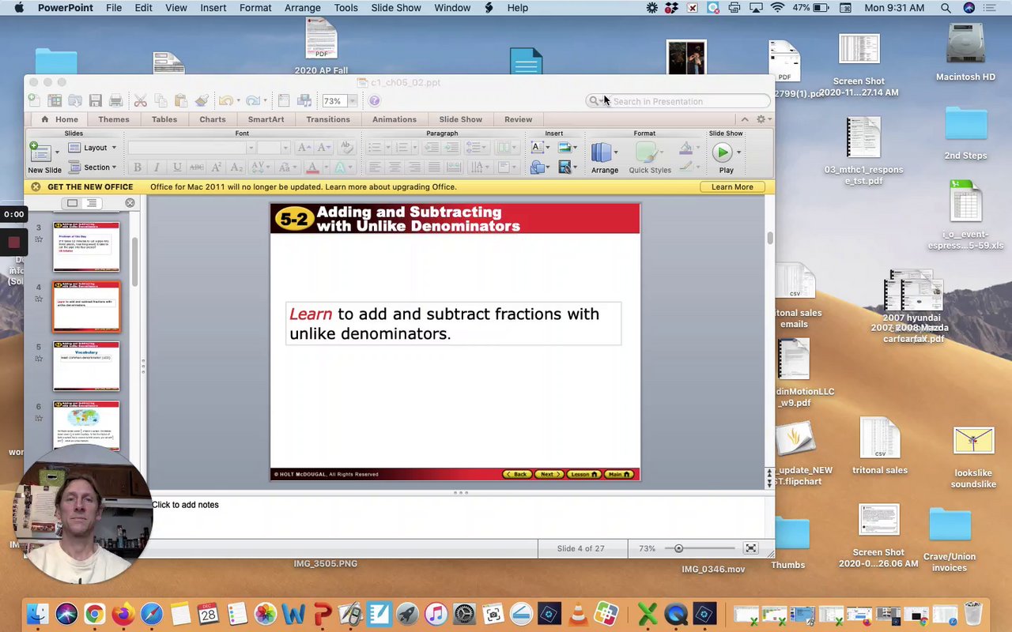The height and width of the screenshot is (632, 1012).
Task: Click the Font Color swatch button
Action: click(312, 167)
